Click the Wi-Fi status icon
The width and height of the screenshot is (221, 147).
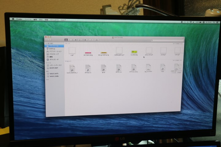pos(191,22)
